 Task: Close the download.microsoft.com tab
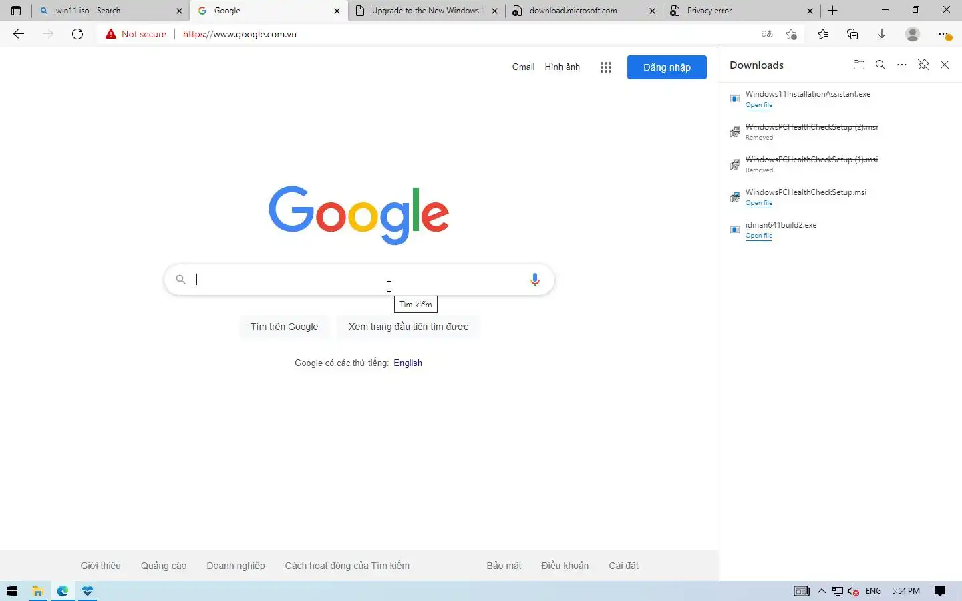tap(652, 11)
